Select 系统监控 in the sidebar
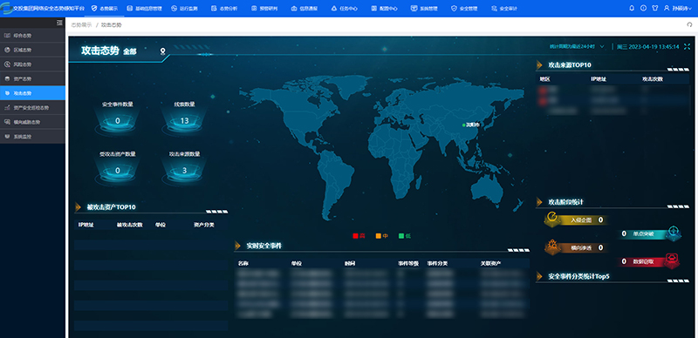The height and width of the screenshot is (338, 698). coord(32,137)
